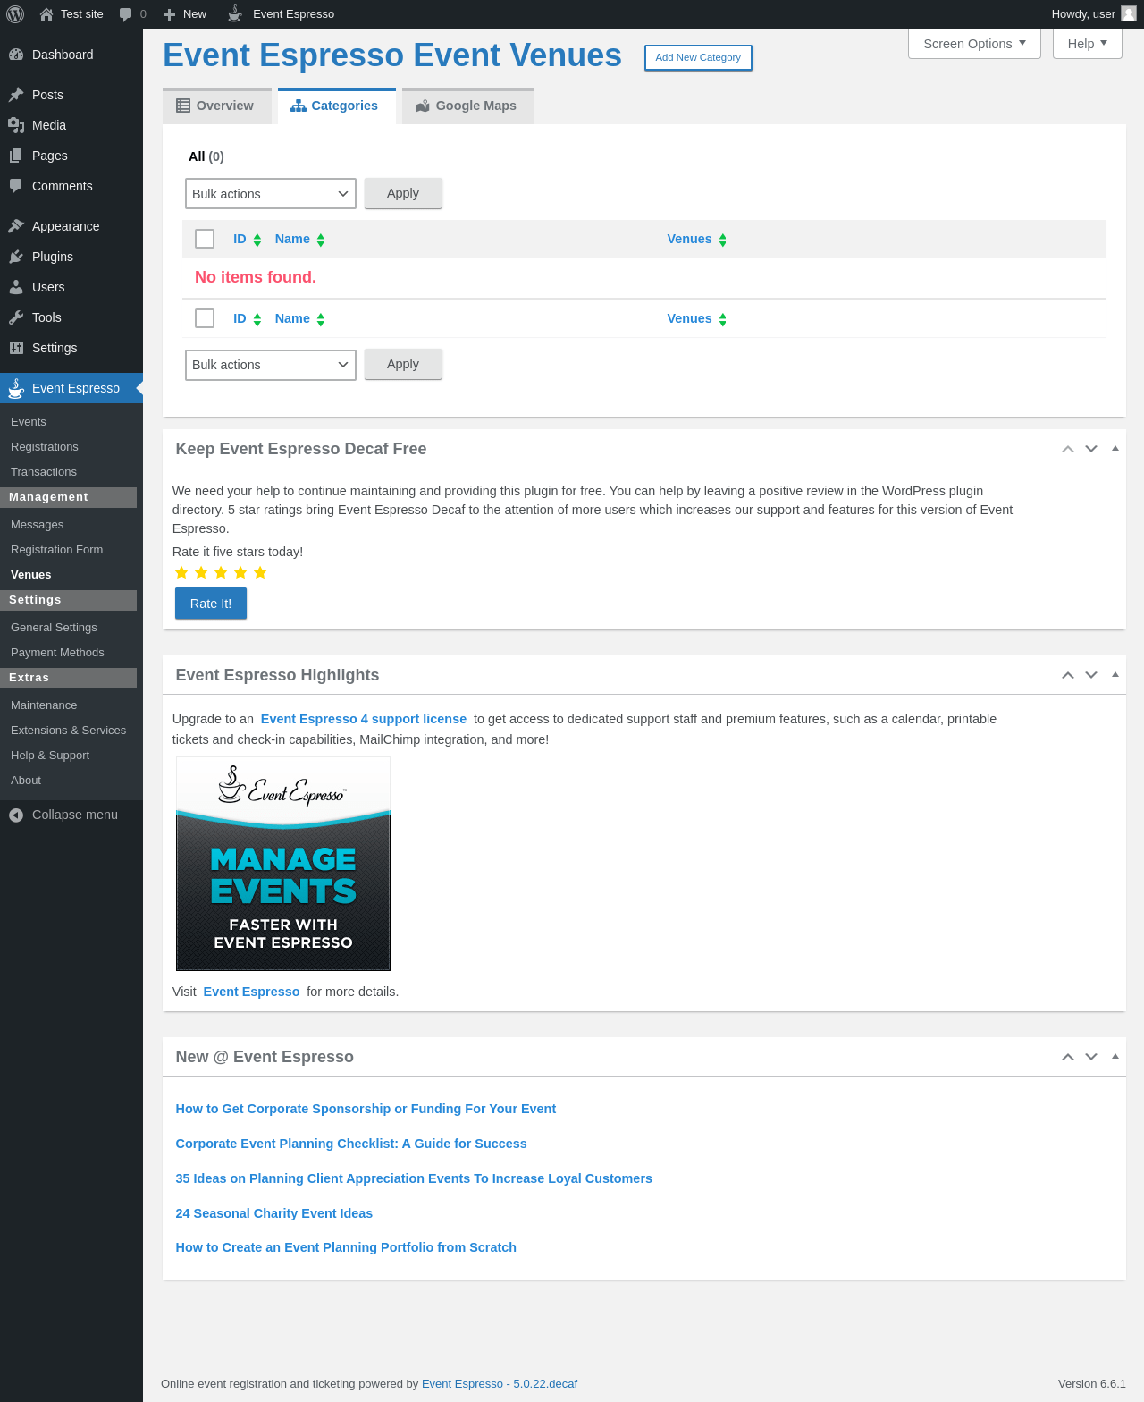Click the Plugins plug icon
This screenshot has width=1144, height=1402.
16,257
